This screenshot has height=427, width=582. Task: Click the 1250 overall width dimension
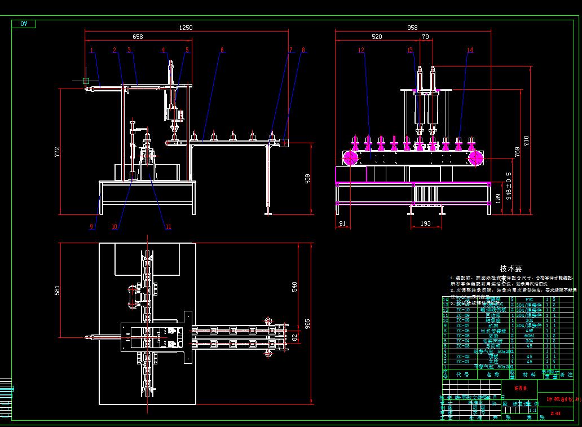(186, 27)
